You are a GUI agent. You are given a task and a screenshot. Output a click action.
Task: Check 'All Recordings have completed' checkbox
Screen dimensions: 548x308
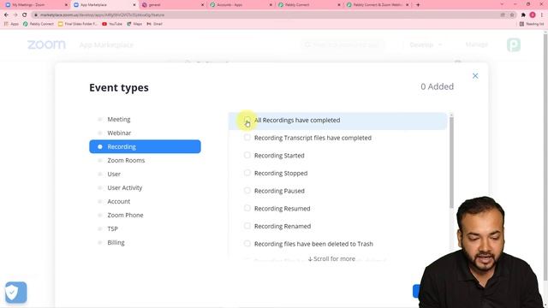[x=247, y=120]
